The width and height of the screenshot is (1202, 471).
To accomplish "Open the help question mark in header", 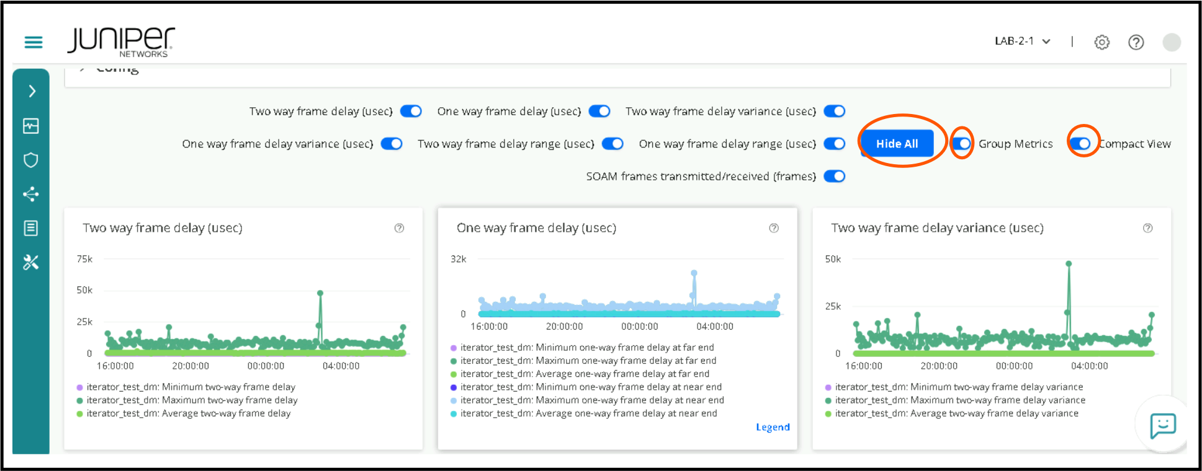I will pyautogui.click(x=1136, y=42).
